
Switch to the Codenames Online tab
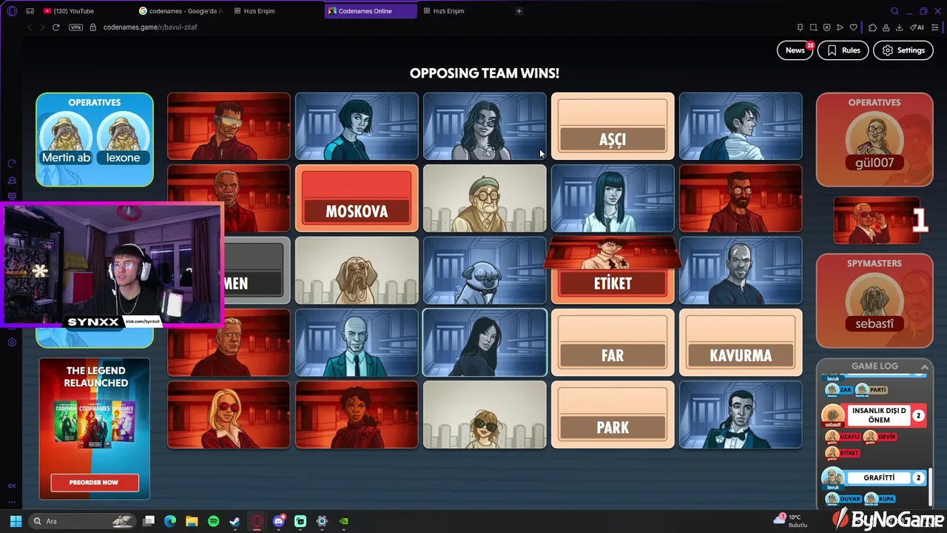pyautogui.click(x=370, y=11)
